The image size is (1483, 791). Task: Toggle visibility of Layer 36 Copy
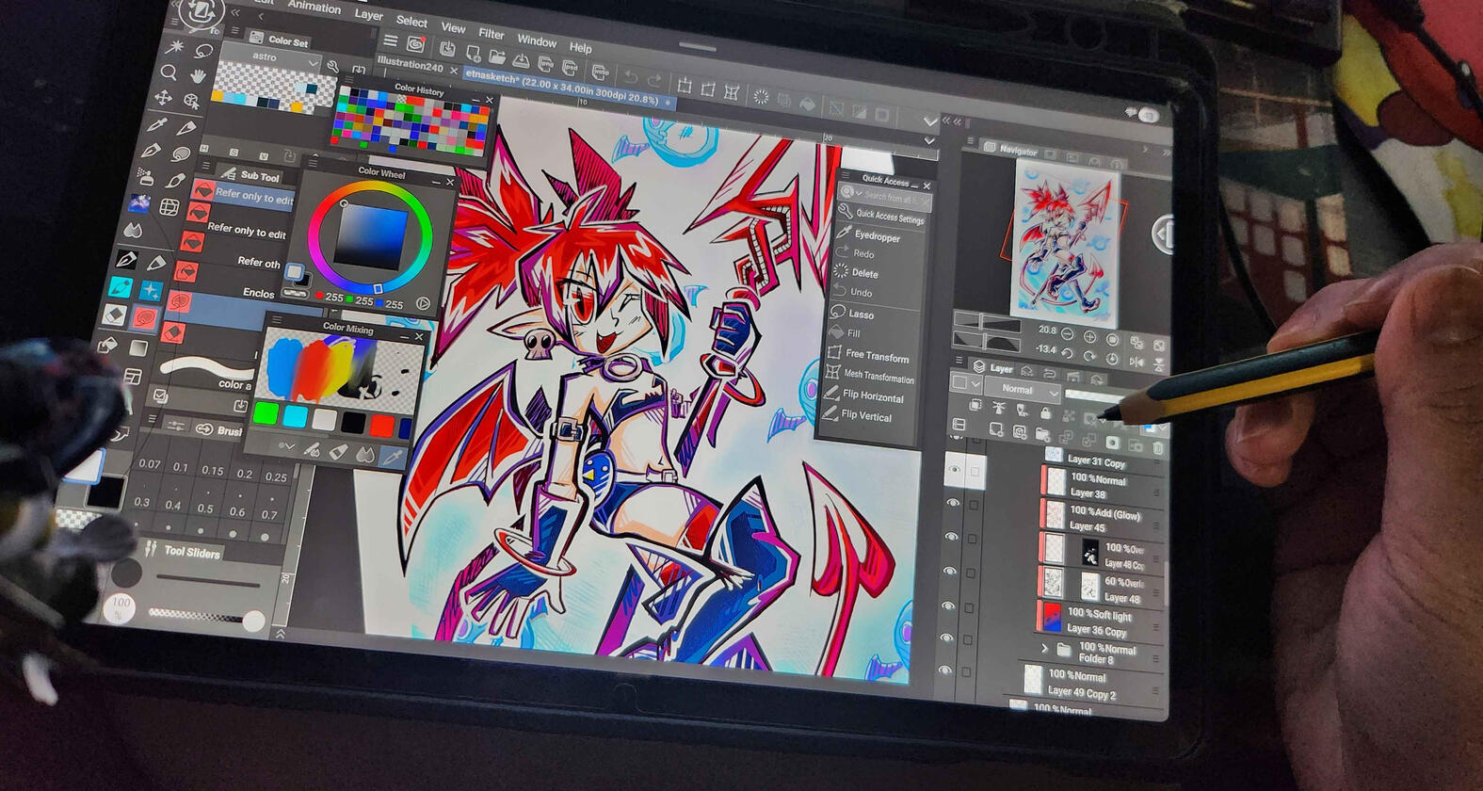(x=947, y=605)
